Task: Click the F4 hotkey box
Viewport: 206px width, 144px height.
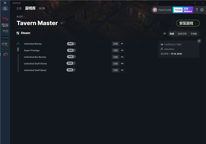Action: click(x=122, y=64)
